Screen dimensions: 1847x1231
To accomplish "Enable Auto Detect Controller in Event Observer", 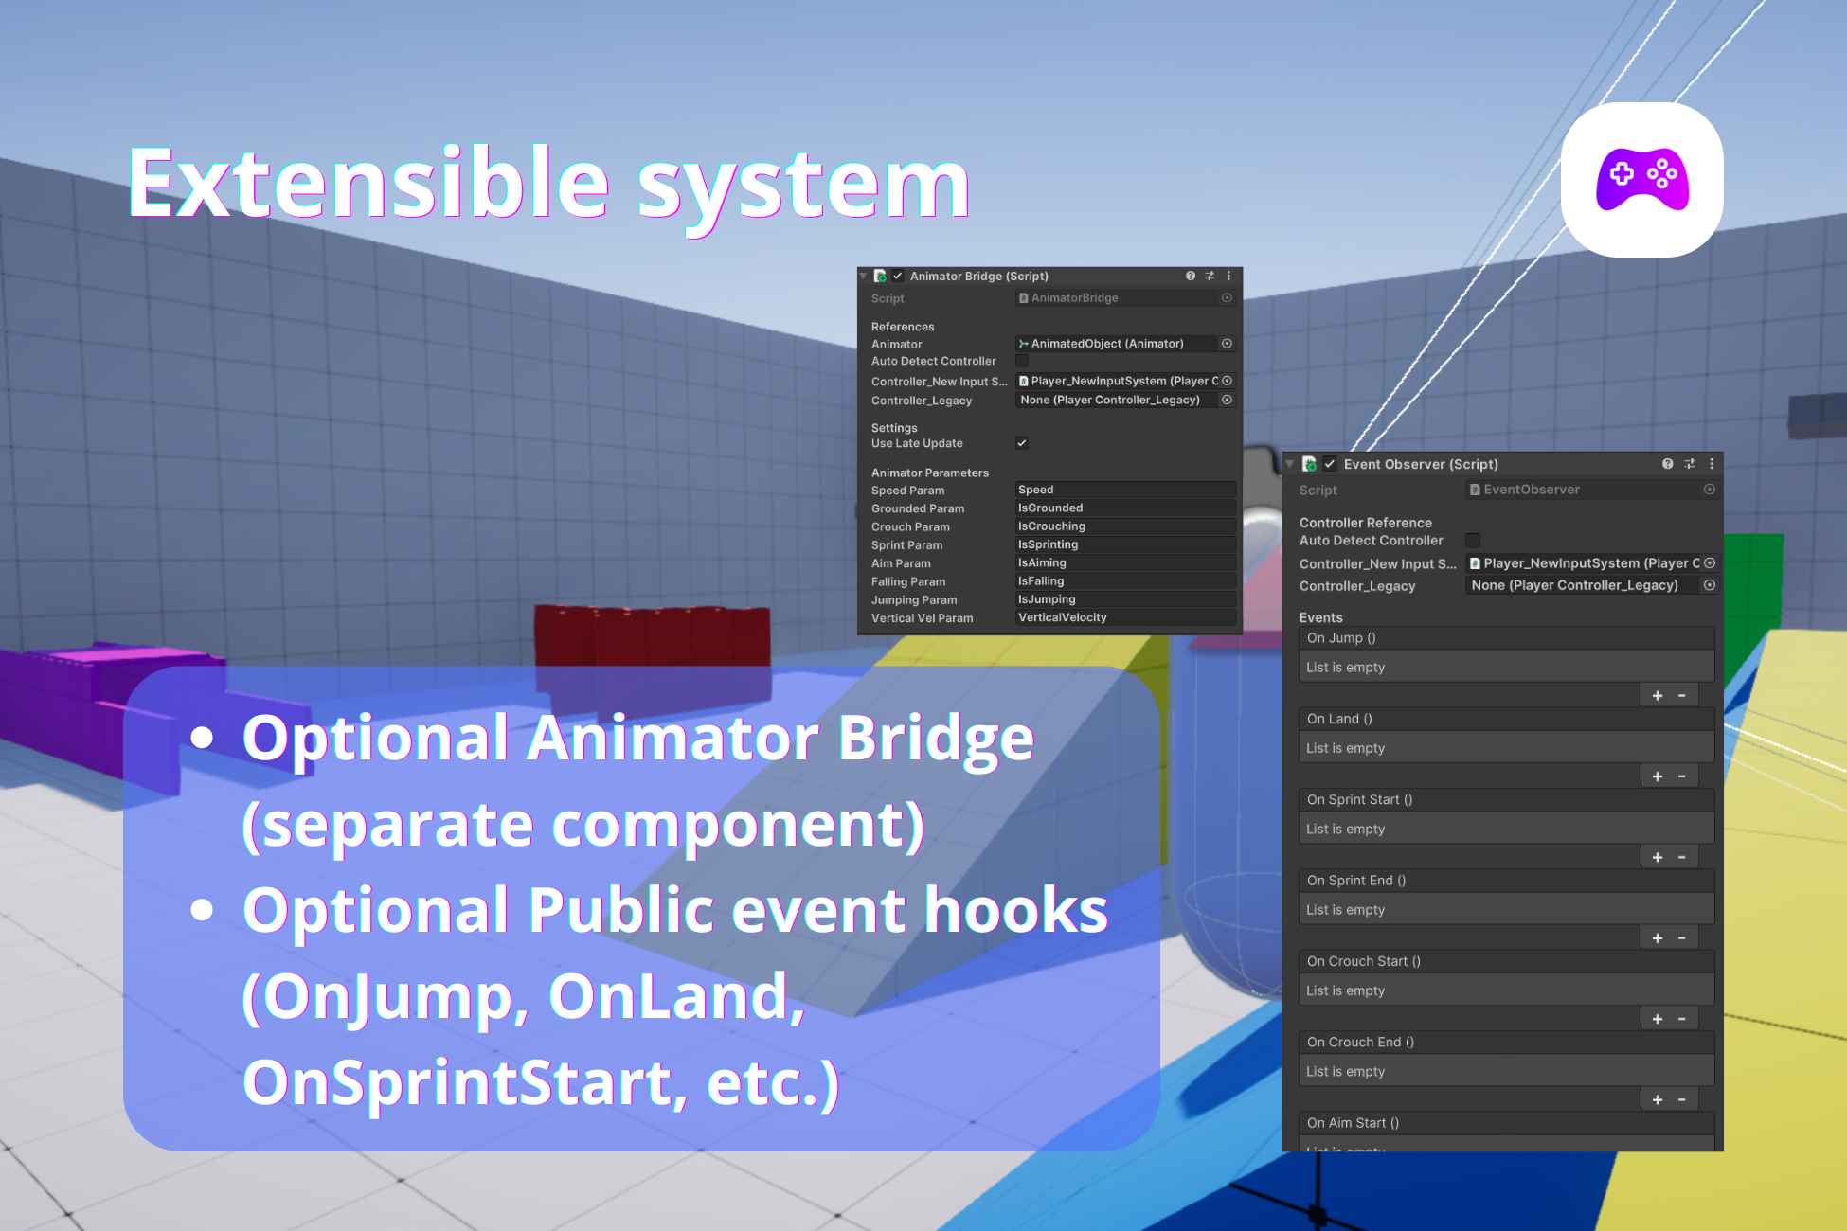I will click(x=1473, y=540).
